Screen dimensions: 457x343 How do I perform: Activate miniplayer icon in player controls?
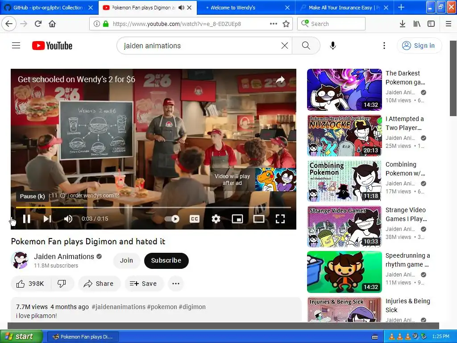pos(237,219)
